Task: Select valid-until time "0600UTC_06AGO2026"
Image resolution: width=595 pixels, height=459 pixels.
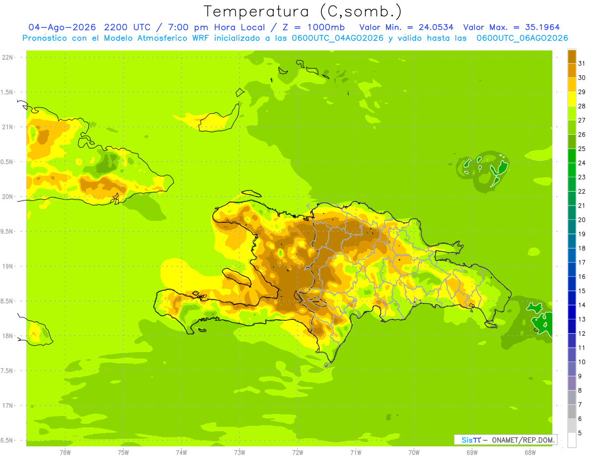Action: click(x=522, y=38)
